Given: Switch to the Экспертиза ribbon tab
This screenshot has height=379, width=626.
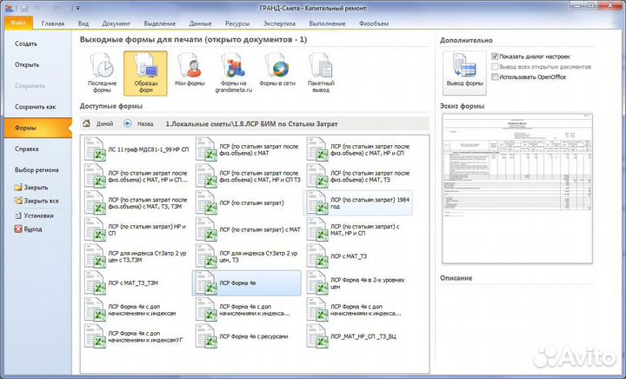Looking at the screenshot, I should 279,23.
